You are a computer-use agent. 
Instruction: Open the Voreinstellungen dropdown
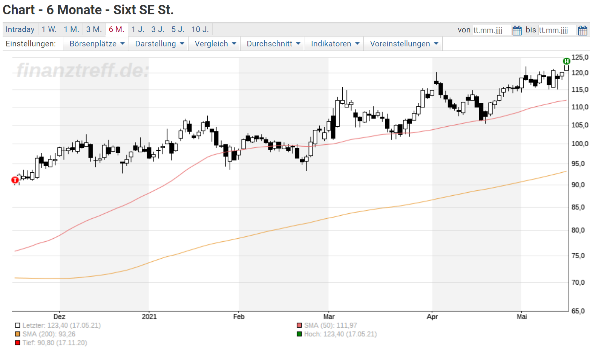(403, 44)
